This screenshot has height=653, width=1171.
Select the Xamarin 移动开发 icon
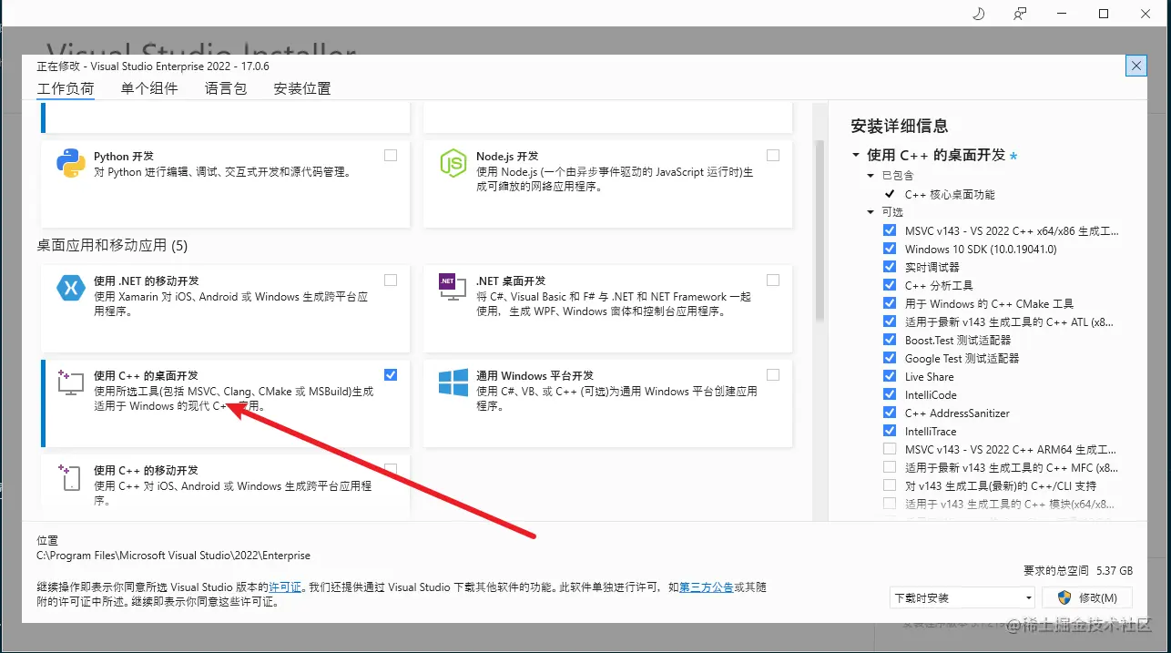pyautogui.click(x=71, y=288)
